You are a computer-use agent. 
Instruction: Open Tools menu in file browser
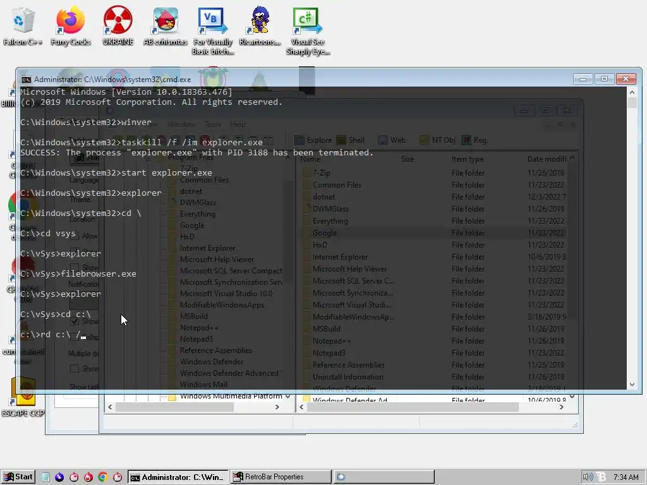[212, 124]
